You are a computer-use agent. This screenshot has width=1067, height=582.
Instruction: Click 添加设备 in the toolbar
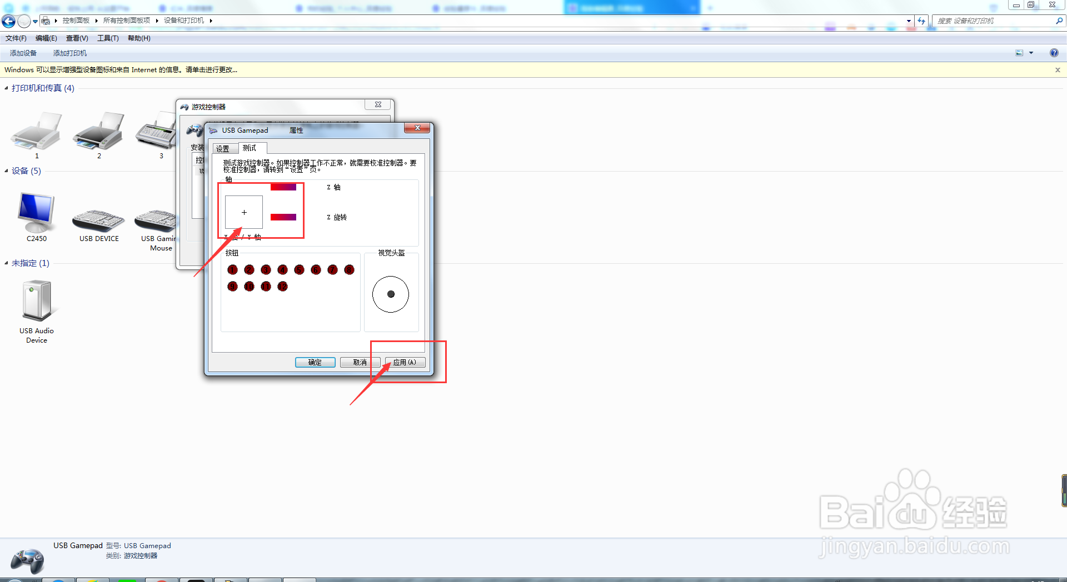(x=23, y=53)
